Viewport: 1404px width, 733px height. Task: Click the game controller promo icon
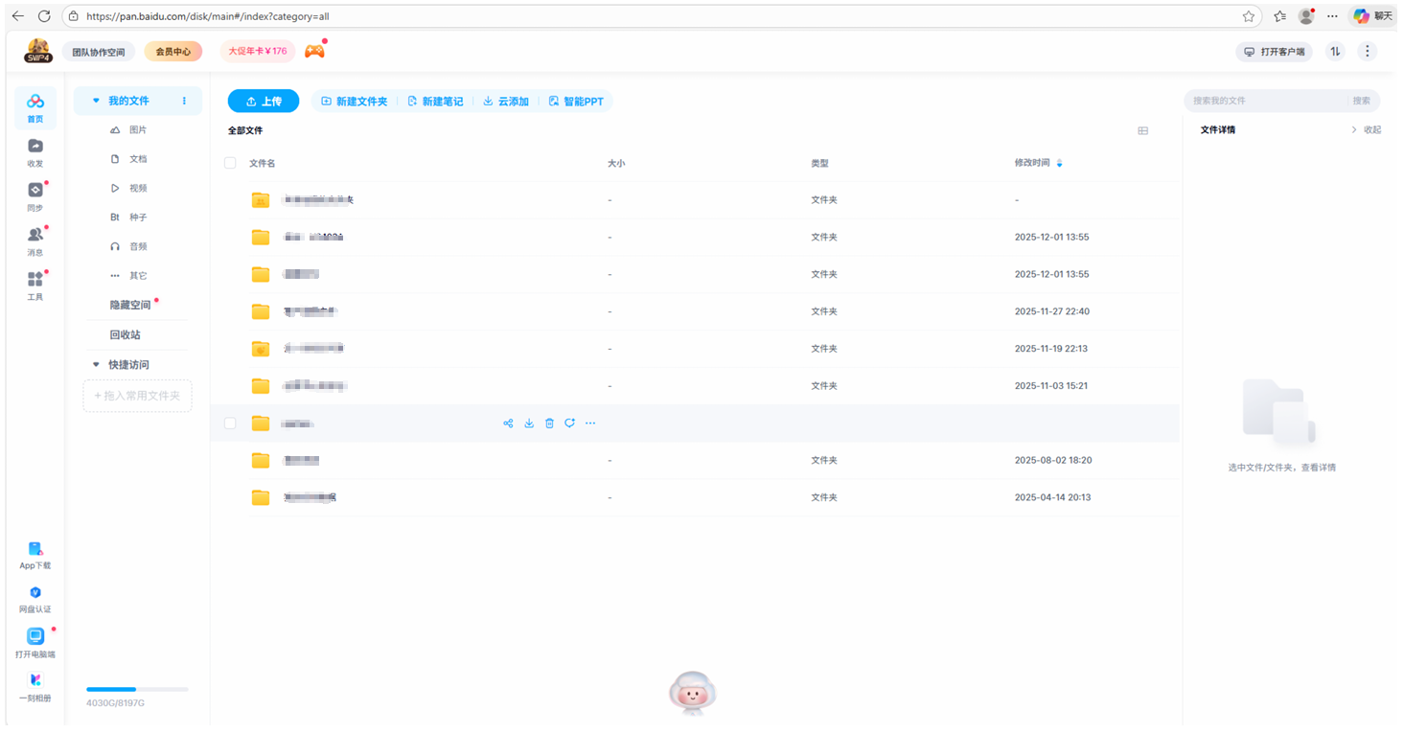[314, 50]
